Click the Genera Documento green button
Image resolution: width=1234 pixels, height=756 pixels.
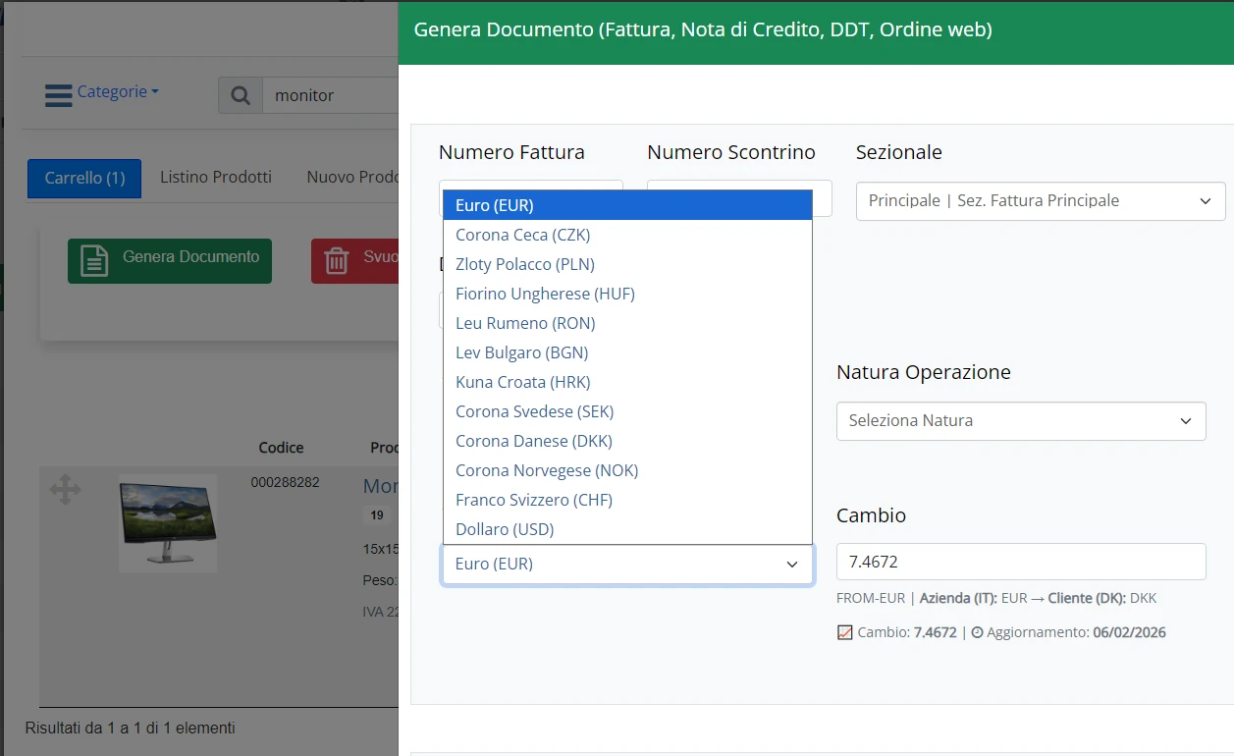[x=170, y=261]
